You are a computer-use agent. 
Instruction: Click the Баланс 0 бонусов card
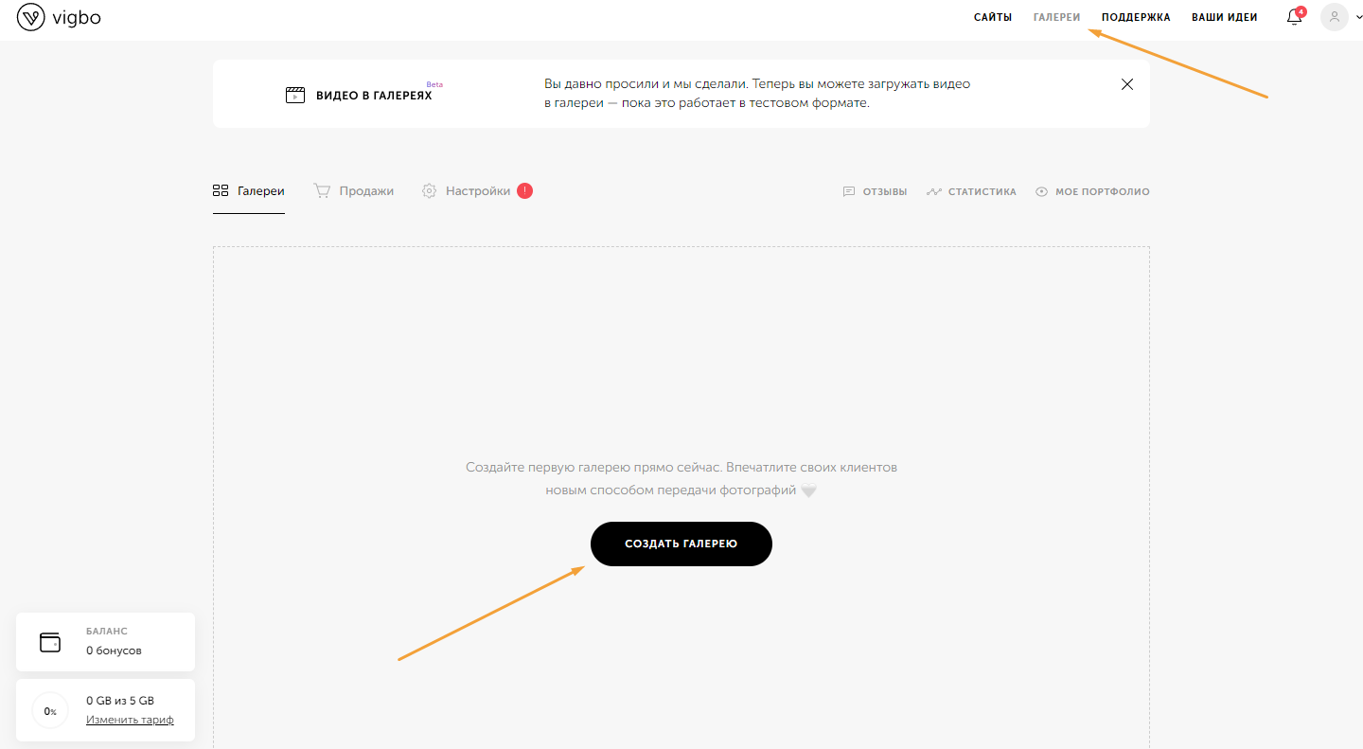(x=106, y=642)
